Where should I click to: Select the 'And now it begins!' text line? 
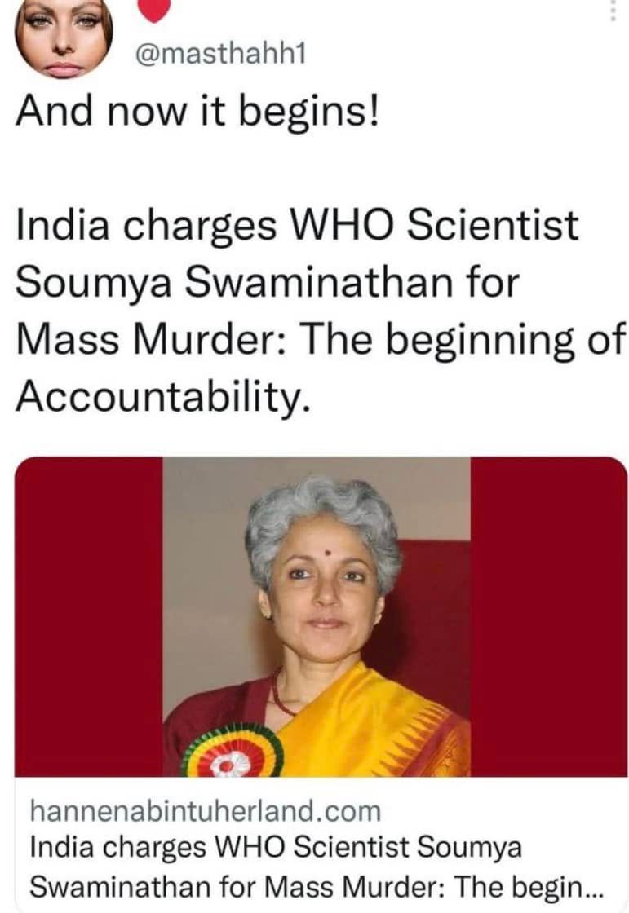point(197,111)
